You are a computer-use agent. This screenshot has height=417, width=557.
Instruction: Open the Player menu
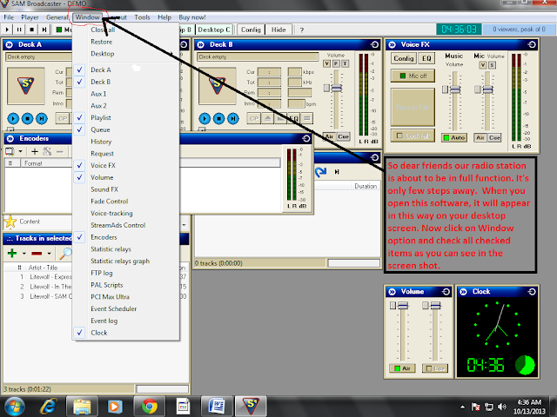(x=30, y=17)
